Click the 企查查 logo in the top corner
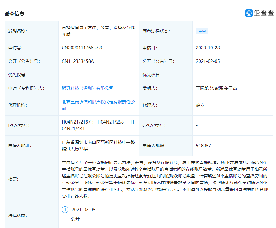 pyautogui.click(x=259, y=13)
